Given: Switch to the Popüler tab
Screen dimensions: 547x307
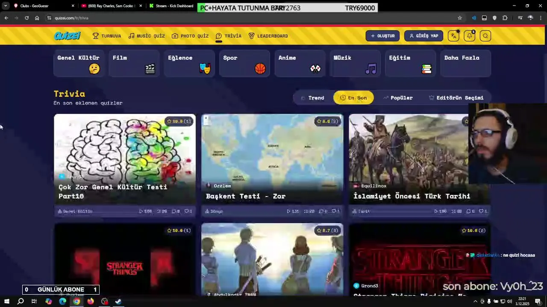Looking at the screenshot, I should 398,98.
